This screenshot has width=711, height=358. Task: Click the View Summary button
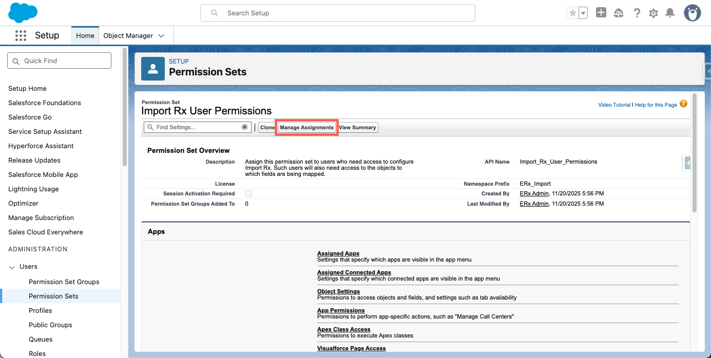click(357, 127)
